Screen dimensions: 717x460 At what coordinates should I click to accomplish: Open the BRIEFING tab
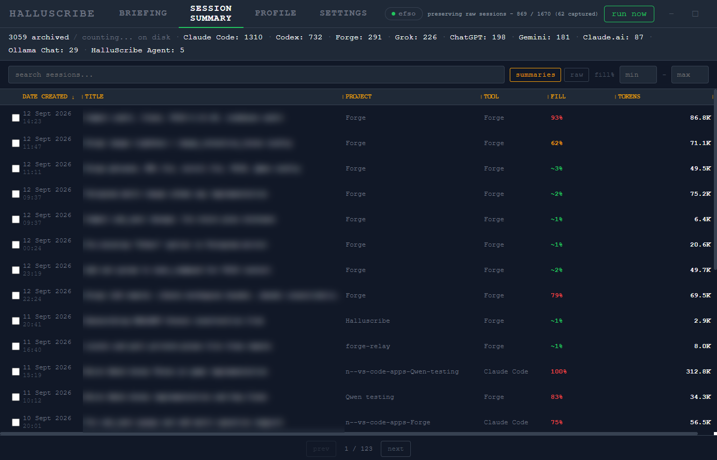[x=143, y=13]
